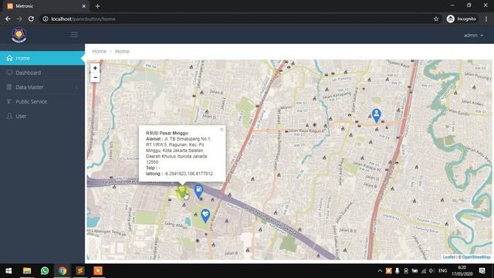Zoom out on the map
This screenshot has width=494, height=278.
pyautogui.click(x=95, y=77)
